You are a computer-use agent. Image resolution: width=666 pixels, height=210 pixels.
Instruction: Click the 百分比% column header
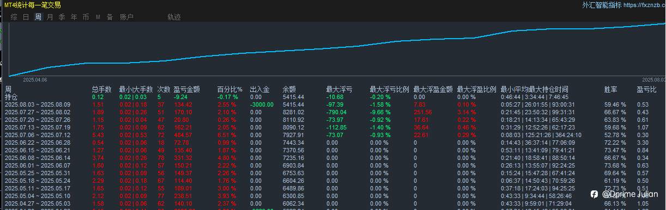click(x=229, y=89)
